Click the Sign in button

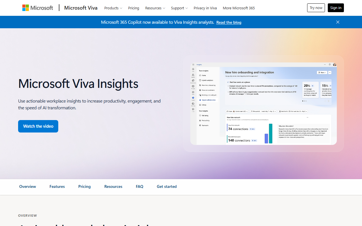click(336, 8)
